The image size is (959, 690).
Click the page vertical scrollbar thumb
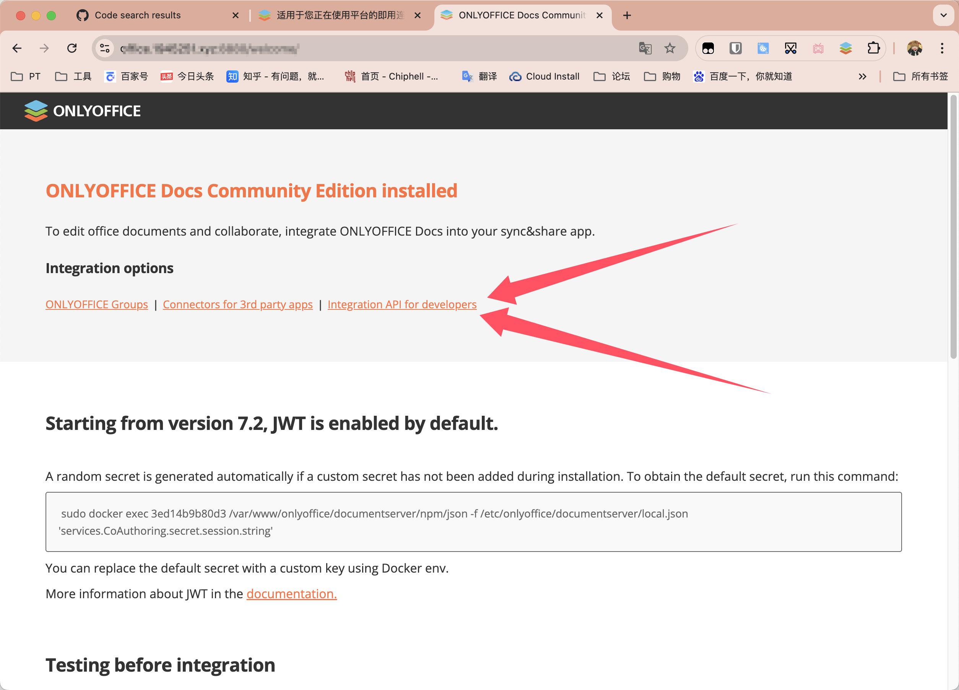coord(954,227)
